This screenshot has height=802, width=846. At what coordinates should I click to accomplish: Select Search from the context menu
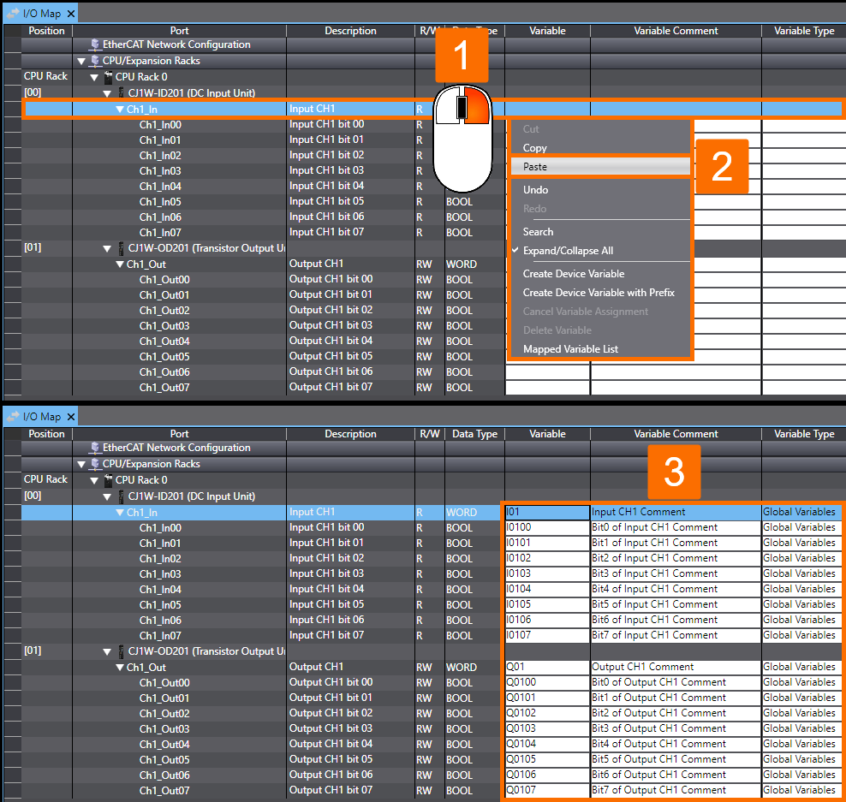[x=539, y=231]
